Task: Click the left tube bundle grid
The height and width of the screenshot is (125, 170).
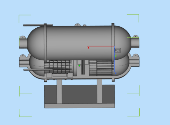Action: [x=58, y=67]
